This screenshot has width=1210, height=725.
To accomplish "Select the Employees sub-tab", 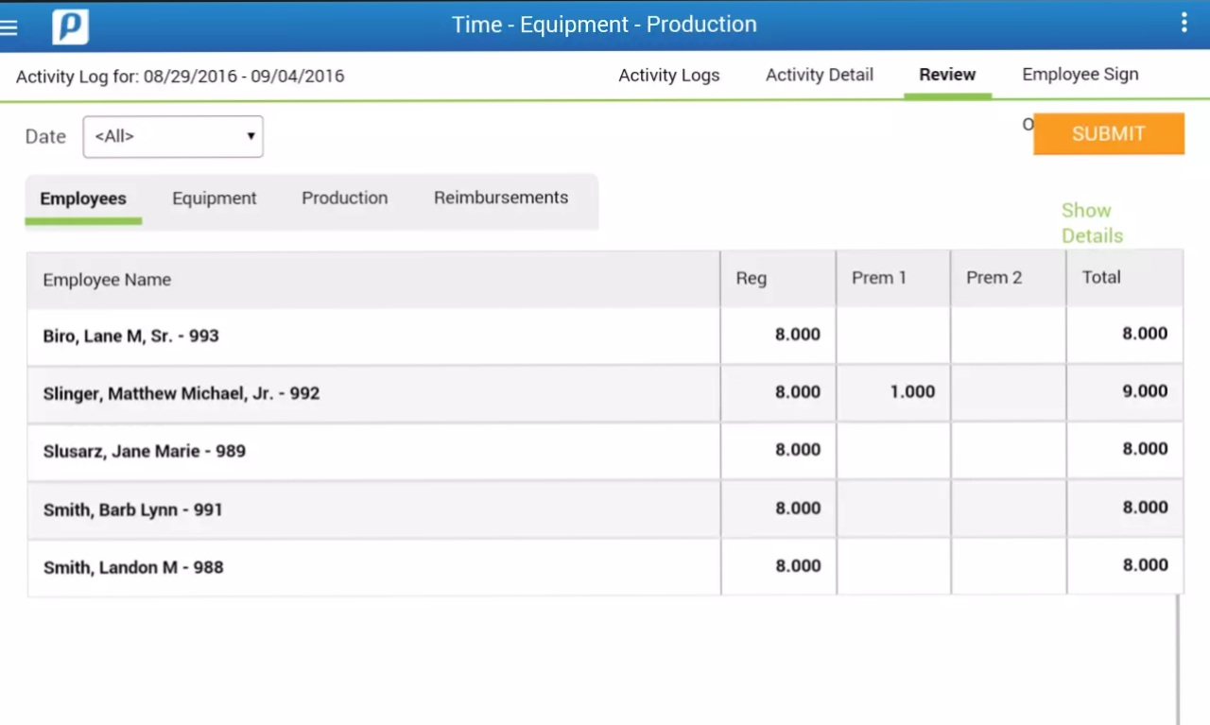I will [x=83, y=199].
